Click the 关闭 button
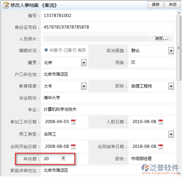Screen dimensions: 182x178 (x=172, y=5)
